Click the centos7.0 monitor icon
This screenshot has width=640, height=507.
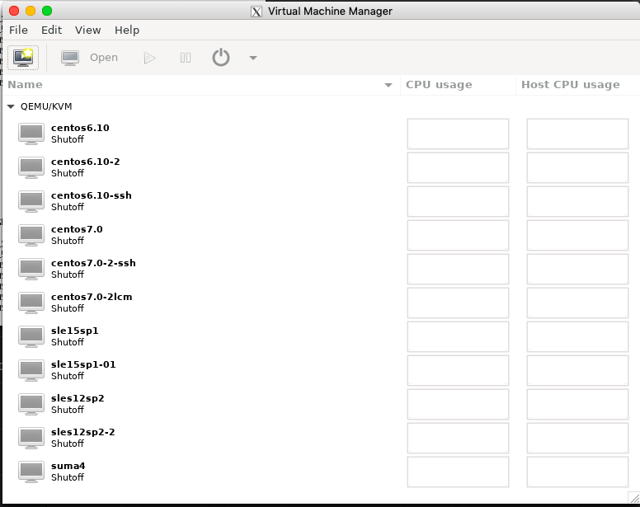[31, 235]
